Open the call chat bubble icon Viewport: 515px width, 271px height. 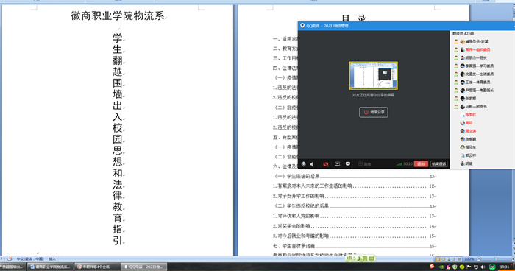coord(348,163)
